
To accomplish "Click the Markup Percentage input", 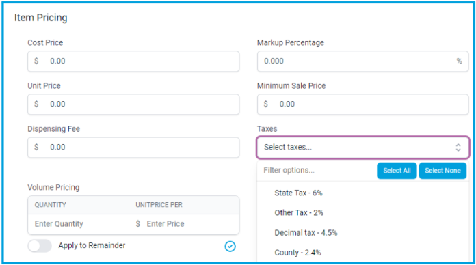I will pyautogui.click(x=362, y=61).
